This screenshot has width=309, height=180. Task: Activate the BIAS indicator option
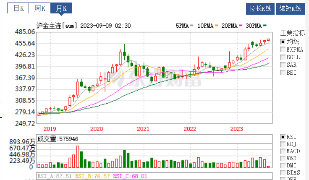283,172
